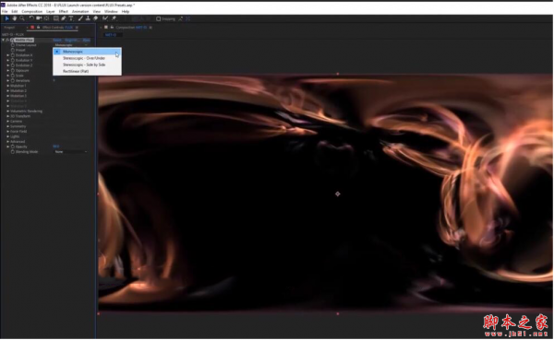Choose Monoscopic in the dropdown list

pos(88,52)
